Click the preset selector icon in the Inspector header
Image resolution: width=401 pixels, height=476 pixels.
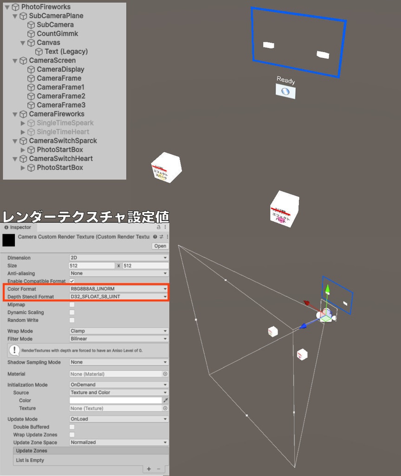[161, 236]
